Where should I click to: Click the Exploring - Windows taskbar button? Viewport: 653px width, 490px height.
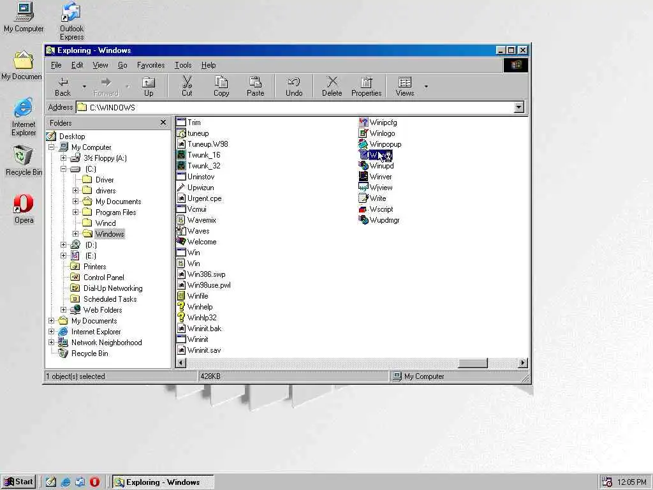pyautogui.click(x=163, y=482)
